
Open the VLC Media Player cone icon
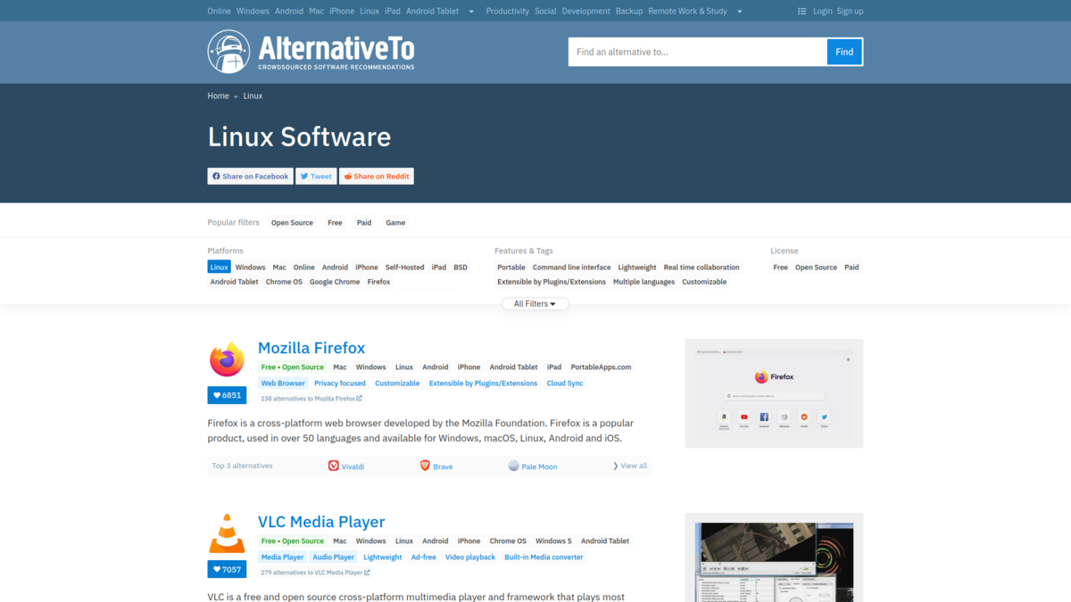point(227,533)
